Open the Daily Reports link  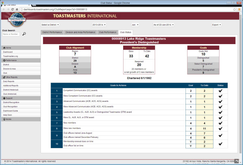tap(21, 81)
